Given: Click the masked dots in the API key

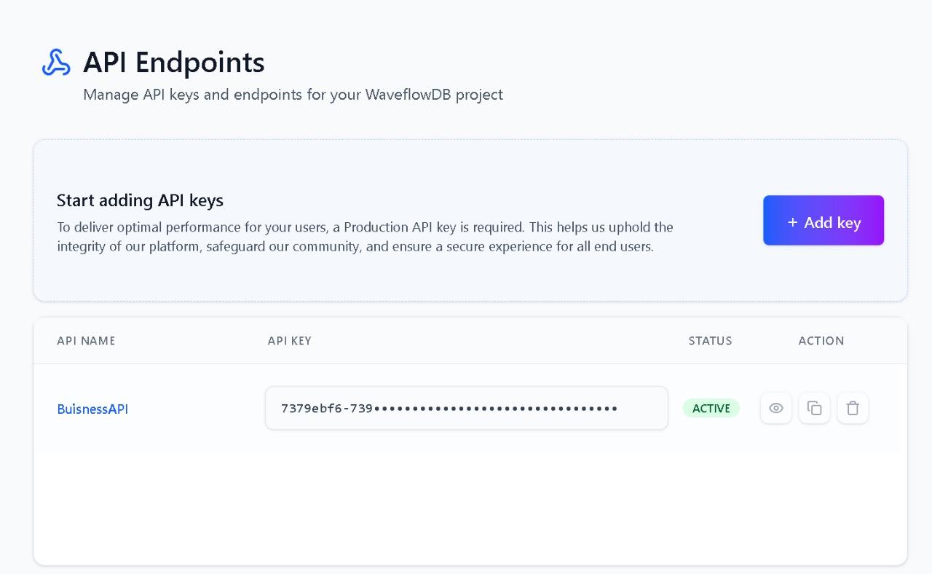Looking at the screenshot, I should 495,409.
